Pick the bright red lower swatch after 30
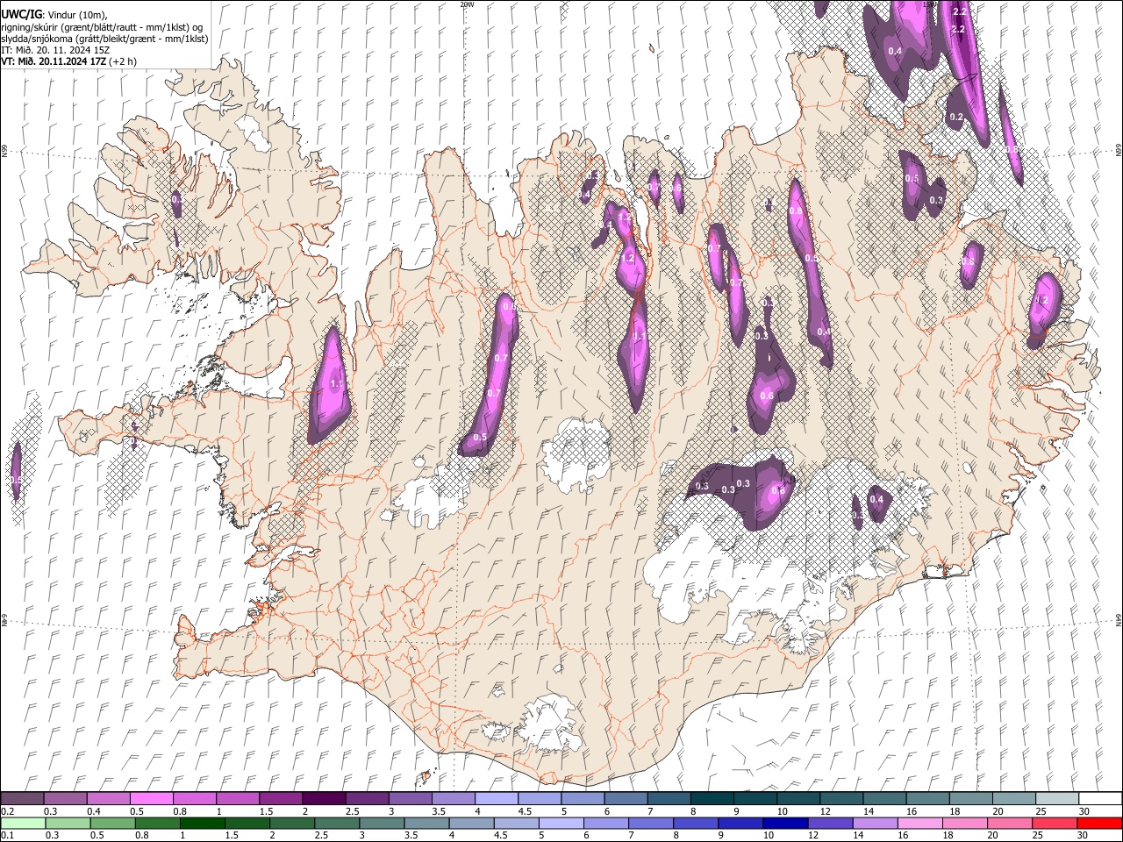This screenshot has height=842, width=1123. pos(1098,823)
